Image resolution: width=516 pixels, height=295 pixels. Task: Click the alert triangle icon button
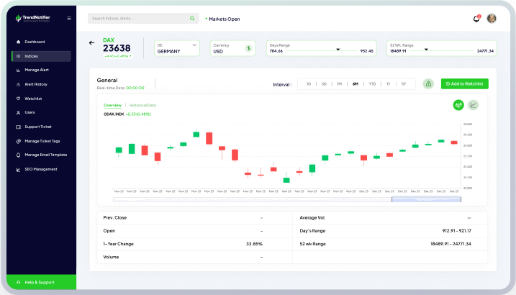428,84
